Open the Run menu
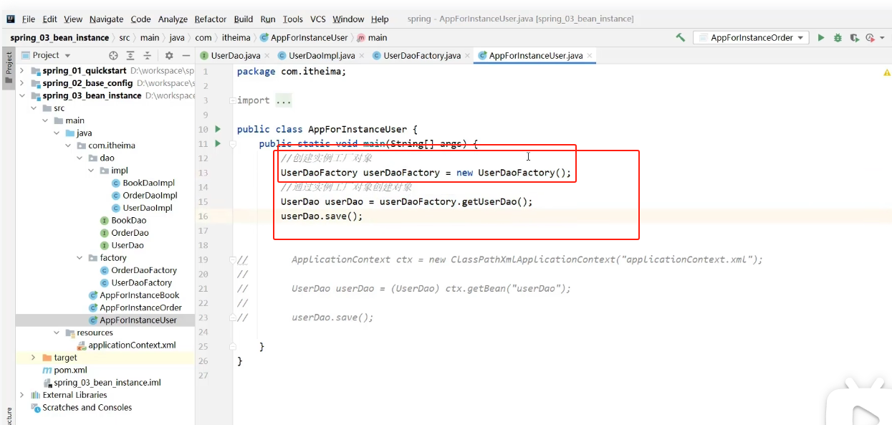The image size is (892, 425). (x=268, y=19)
